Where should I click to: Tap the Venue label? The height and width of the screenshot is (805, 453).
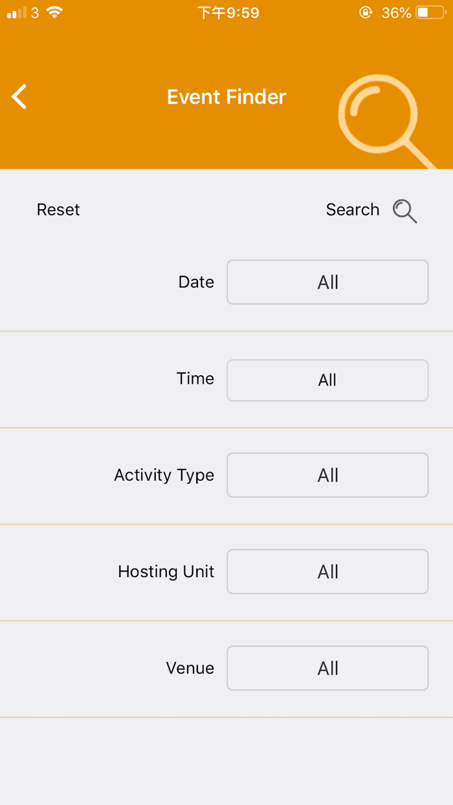click(x=190, y=668)
